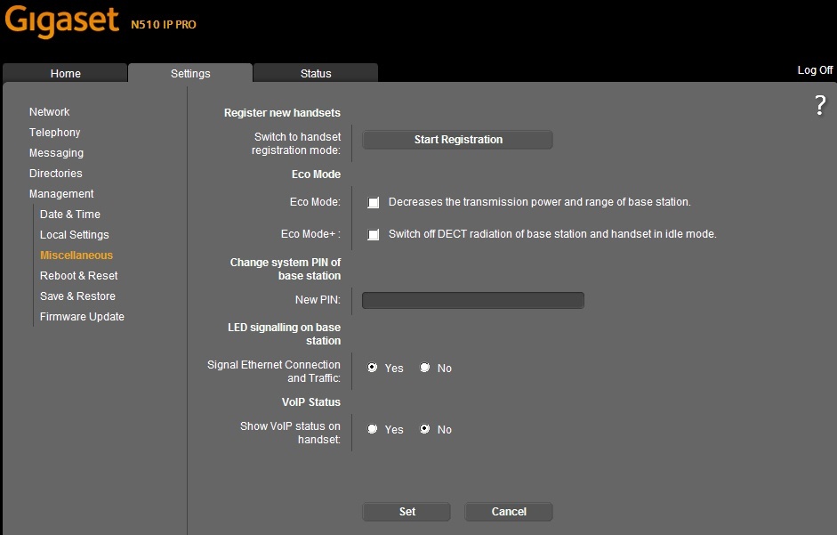
Task: Click the 'Eco Mode' section heading
Action: pos(316,174)
